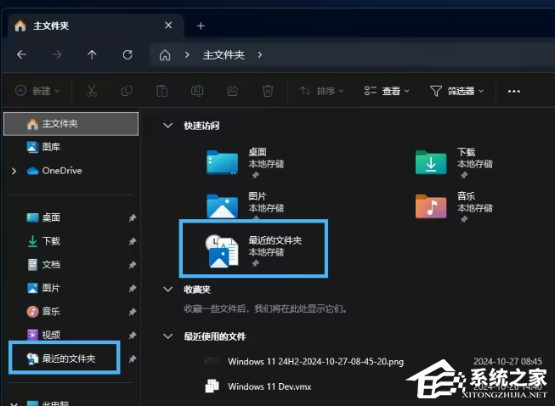The image size is (555, 406).
Task: Click the 2024-10-27 08:45 date entry
Action: pos(507,362)
